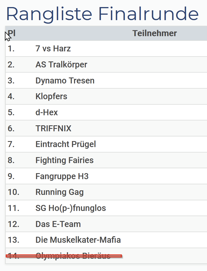Click "Das E-Team" in the list
This screenshot has height=271, width=207.
(58, 224)
